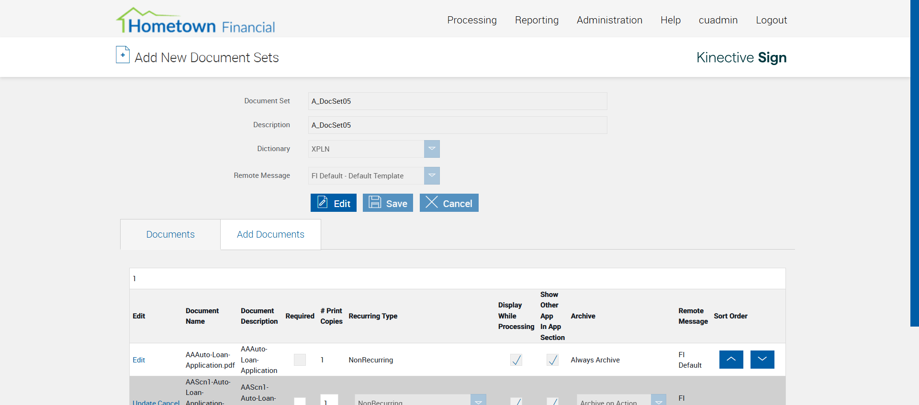The height and width of the screenshot is (405, 919).
Task: Click the 'Always Archive' cell
Action: 595,360
